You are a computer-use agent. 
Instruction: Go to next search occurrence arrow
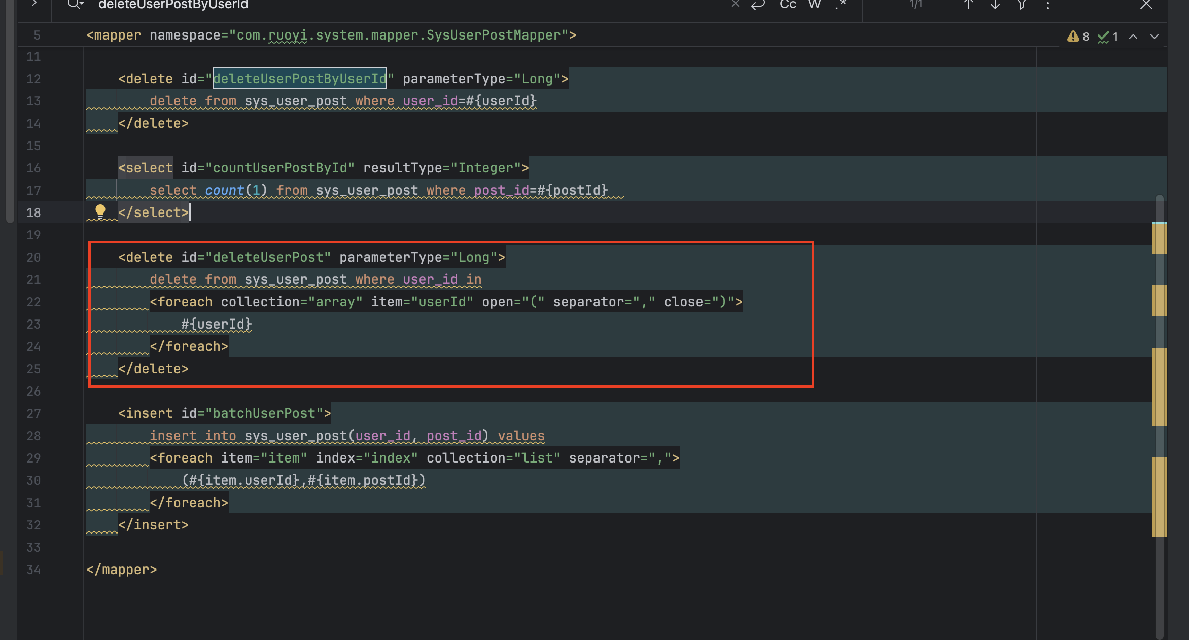995,5
